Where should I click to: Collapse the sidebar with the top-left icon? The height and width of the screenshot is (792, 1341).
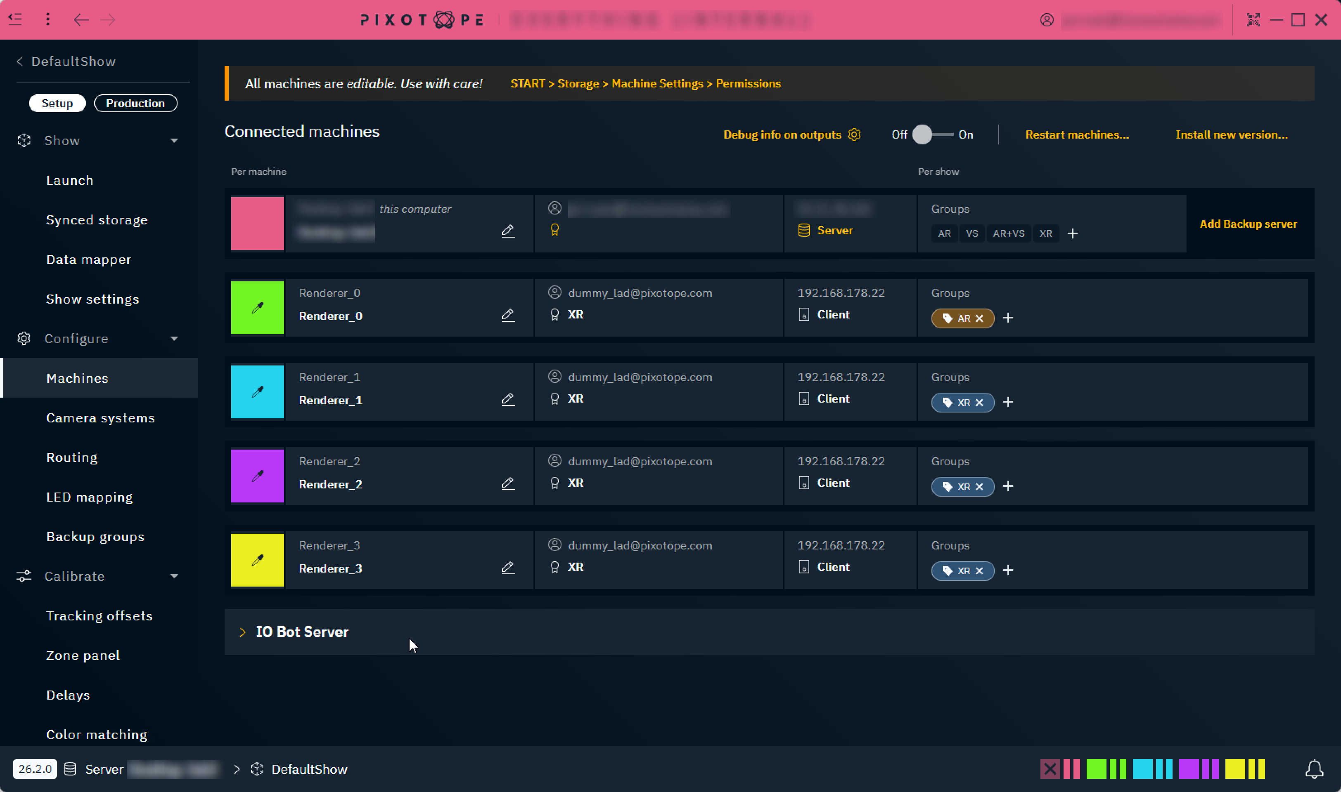click(16, 20)
